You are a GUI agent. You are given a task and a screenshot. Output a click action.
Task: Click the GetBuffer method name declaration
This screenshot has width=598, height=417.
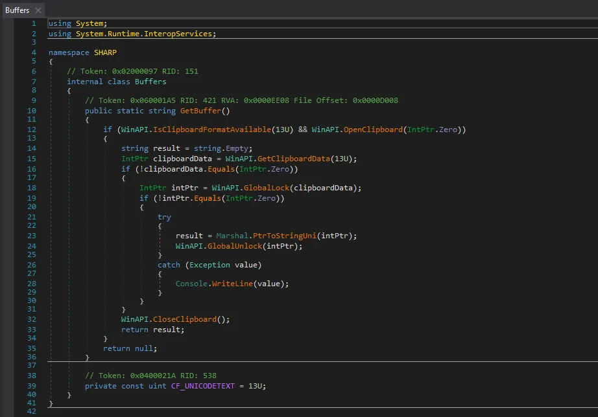tap(200, 111)
